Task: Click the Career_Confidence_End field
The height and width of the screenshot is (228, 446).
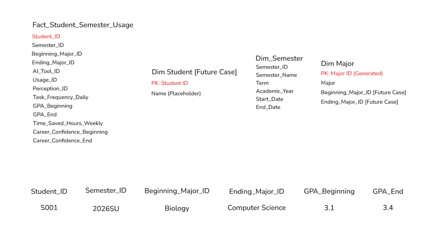Action: tap(62, 141)
